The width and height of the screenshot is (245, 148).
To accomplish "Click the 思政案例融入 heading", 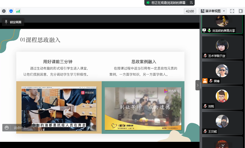I will (144, 62).
